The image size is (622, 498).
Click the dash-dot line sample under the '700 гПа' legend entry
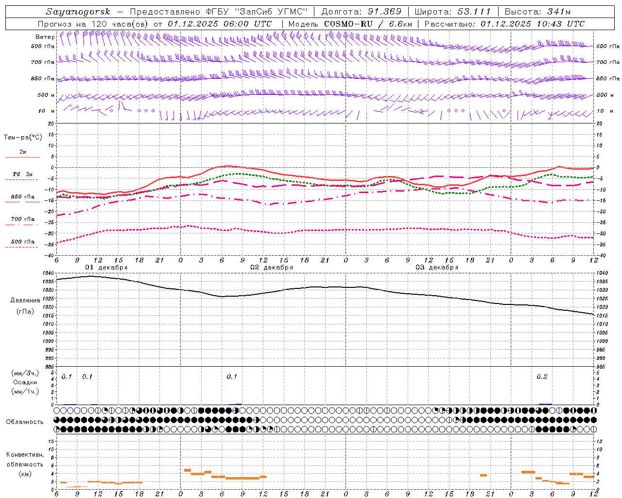(x=21, y=225)
